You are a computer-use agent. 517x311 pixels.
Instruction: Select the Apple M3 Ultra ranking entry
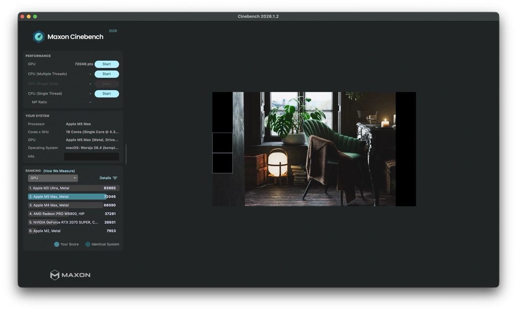(x=74, y=188)
